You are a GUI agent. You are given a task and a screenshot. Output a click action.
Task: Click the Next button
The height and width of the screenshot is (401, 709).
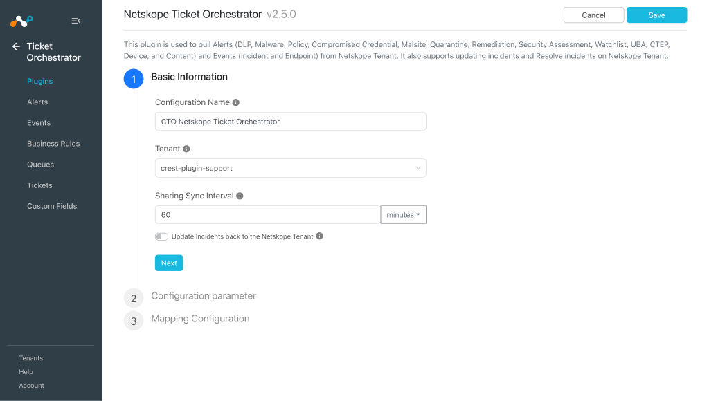click(169, 263)
